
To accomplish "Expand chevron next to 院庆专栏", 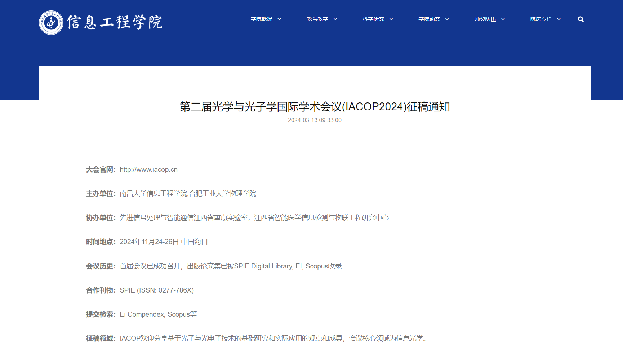I will [x=559, y=19].
